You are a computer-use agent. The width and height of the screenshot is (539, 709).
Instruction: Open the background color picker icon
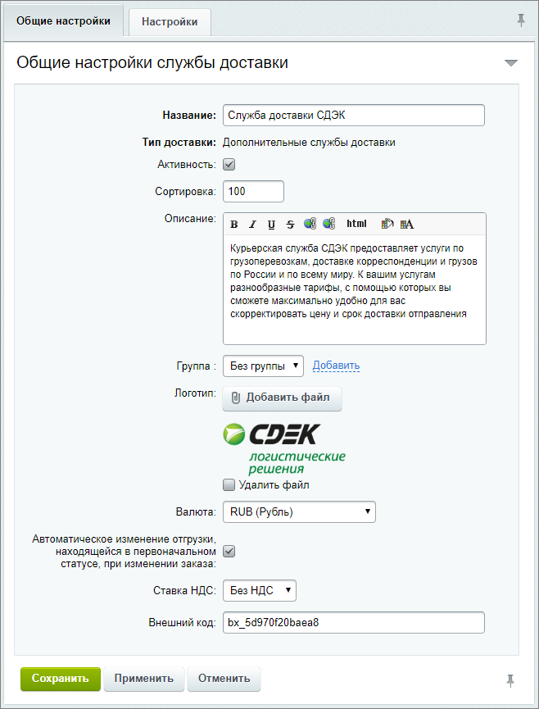[387, 224]
